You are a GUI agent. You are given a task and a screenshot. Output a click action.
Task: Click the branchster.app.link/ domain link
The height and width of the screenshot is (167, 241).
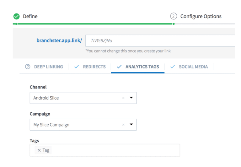tap(59, 40)
